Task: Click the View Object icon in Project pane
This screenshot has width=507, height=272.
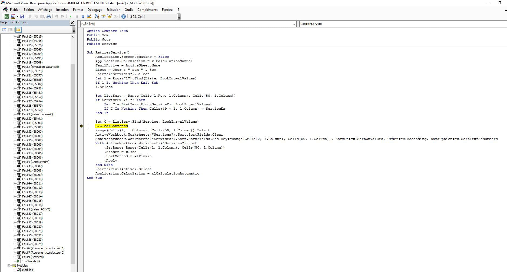Action: [x=11, y=30]
